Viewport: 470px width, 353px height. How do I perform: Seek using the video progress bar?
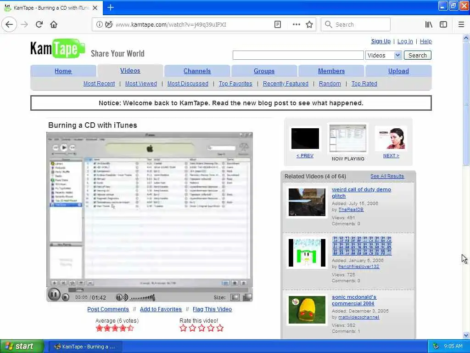158,290
